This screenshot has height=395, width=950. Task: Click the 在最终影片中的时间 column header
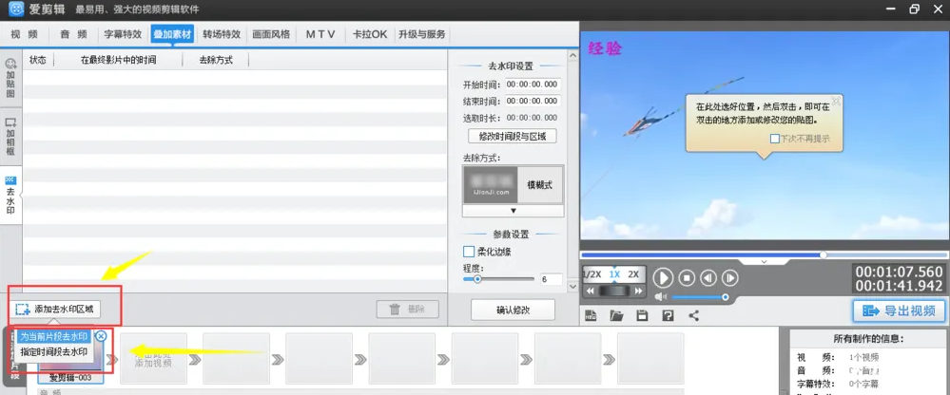pos(118,60)
